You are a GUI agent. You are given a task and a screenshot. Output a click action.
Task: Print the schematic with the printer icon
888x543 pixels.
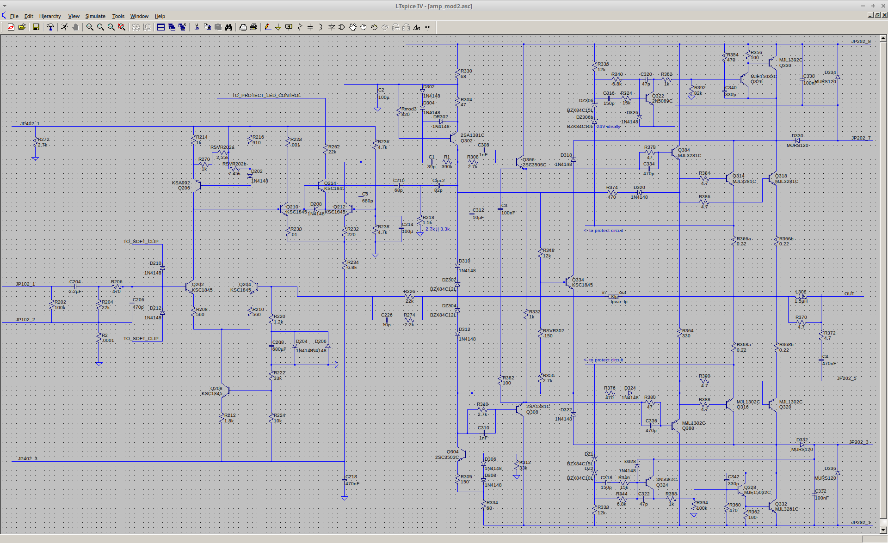click(253, 27)
